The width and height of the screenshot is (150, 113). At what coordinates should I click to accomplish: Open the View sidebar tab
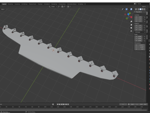pos(147,22)
